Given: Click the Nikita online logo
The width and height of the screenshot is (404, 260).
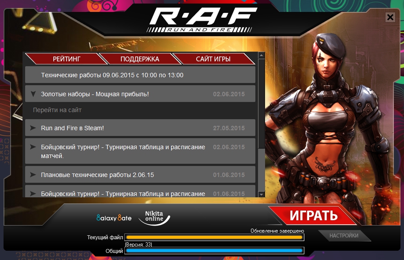Looking at the screenshot, I should pyautogui.click(x=154, y=218).
